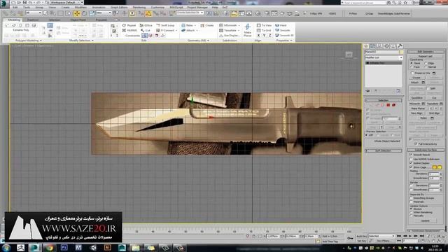Click the QuickSlice button in command panel

coord(417,98)
